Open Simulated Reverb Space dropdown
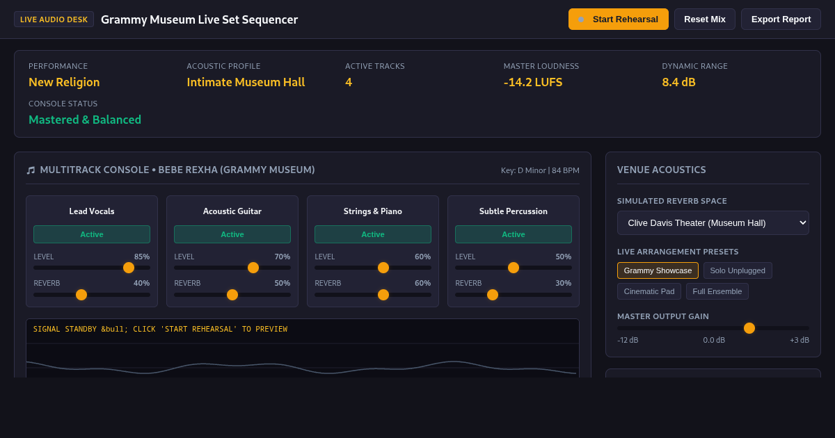The image size is (835, 438). pyautogui.click(x=713, y=223)
